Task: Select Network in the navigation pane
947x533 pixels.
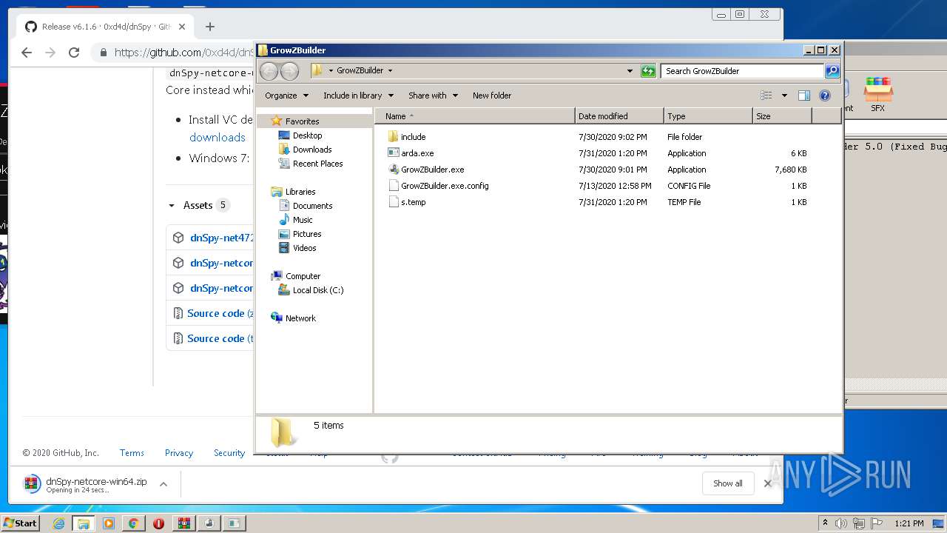Action: pyautogui.click(x=300, y=318)
